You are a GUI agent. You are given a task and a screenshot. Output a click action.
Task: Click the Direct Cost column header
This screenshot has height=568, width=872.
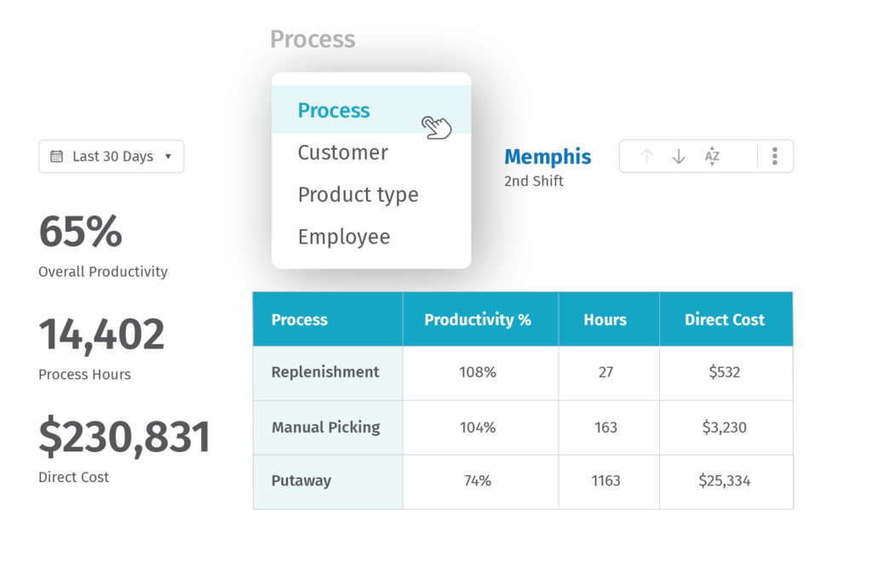(725, 318)
